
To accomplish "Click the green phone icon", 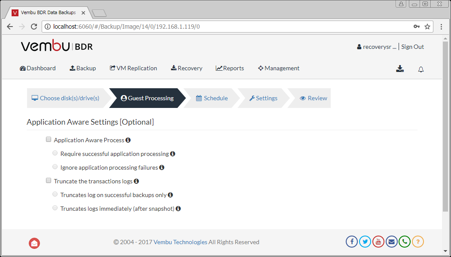I will [405, 242].
